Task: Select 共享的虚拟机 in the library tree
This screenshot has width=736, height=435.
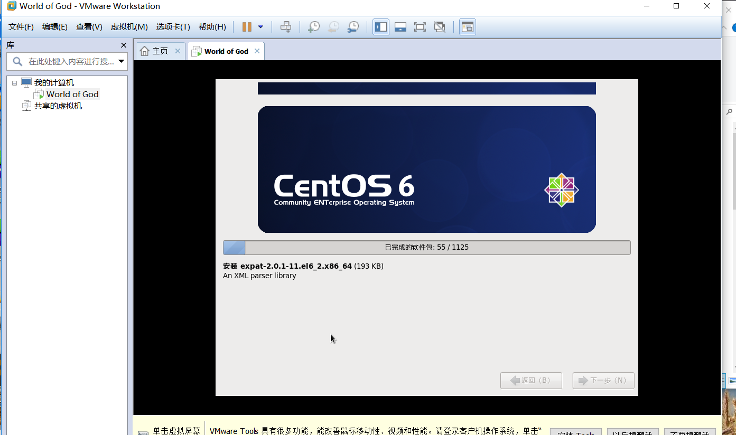Action: coord(58,106)
